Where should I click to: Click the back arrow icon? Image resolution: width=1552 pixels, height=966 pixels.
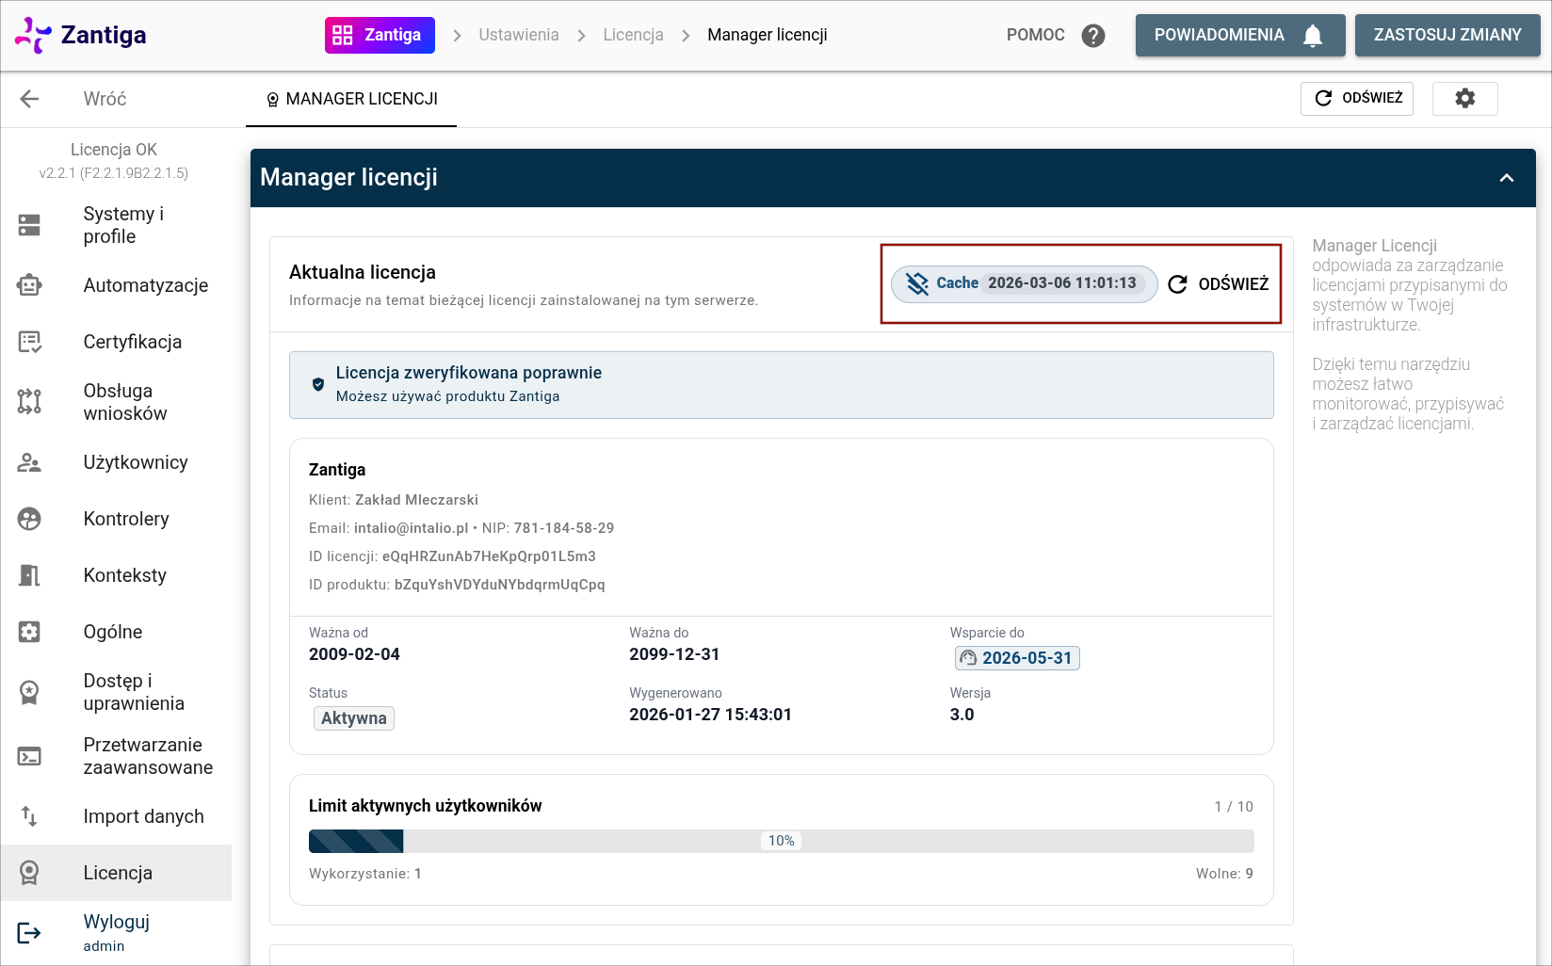click(29, 99)
